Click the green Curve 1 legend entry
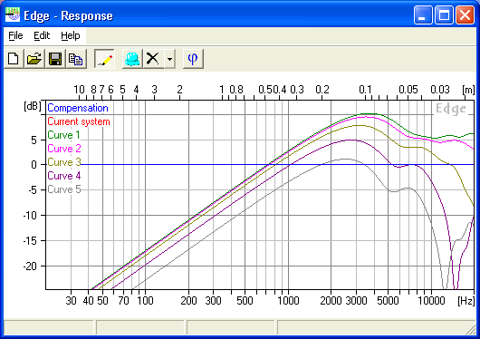 pyautogui.click(x=63, y=135)
